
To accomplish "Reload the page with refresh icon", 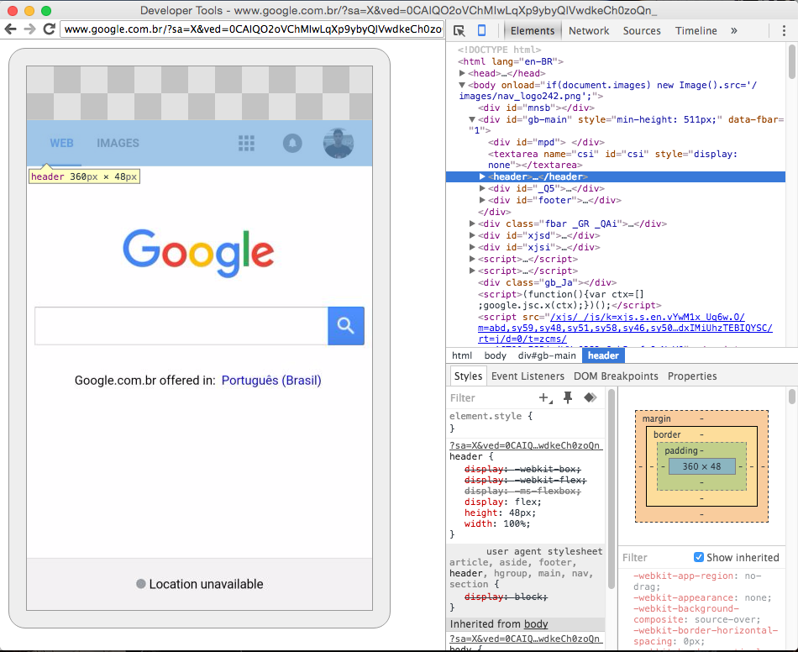I will (x=49, y=29).
